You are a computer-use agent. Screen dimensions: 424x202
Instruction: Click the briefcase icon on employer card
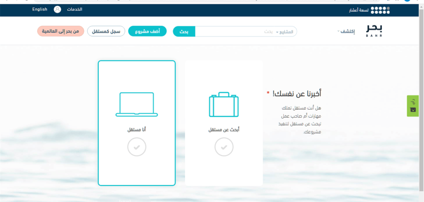click(x=224, y=105)
